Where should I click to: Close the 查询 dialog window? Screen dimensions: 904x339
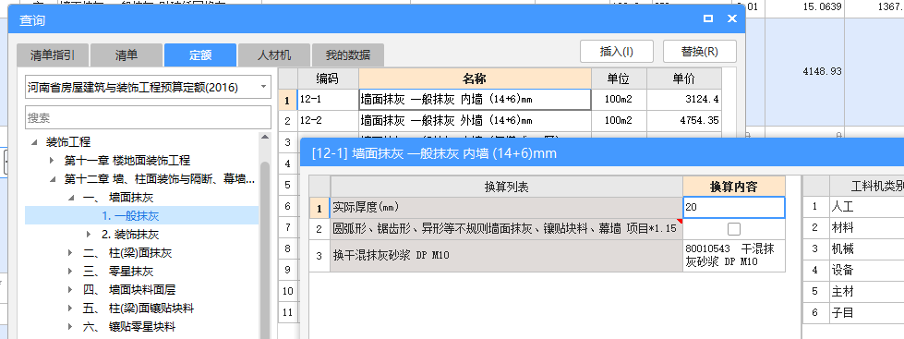732,19
